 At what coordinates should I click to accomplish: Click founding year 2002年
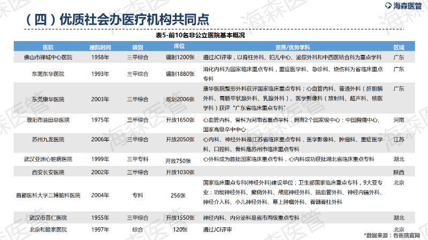click(100, 172)
